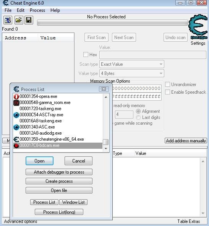The height and width of the screenshot is (226, 209).
Task: Open Settings under the logo
Action: tap(198, 43)
